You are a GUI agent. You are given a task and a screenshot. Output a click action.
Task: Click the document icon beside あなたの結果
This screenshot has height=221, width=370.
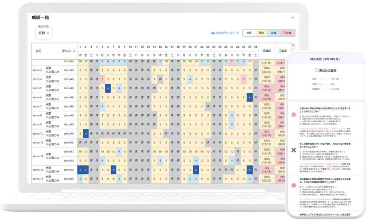[x=317, y=70]
